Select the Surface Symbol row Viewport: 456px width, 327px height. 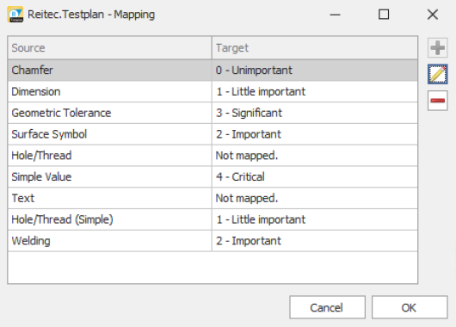tap(213, 134)
